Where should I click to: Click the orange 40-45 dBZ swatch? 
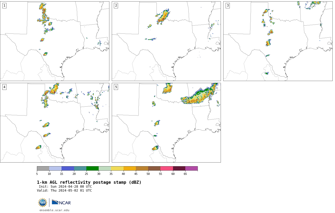130,168
